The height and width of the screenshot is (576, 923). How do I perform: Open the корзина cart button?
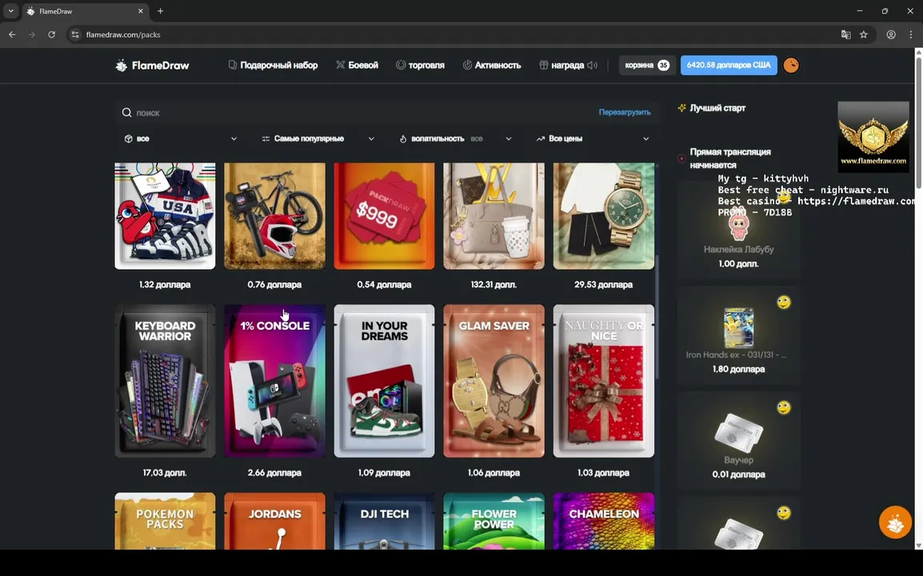pyautogui.click(x=647, y=66)
